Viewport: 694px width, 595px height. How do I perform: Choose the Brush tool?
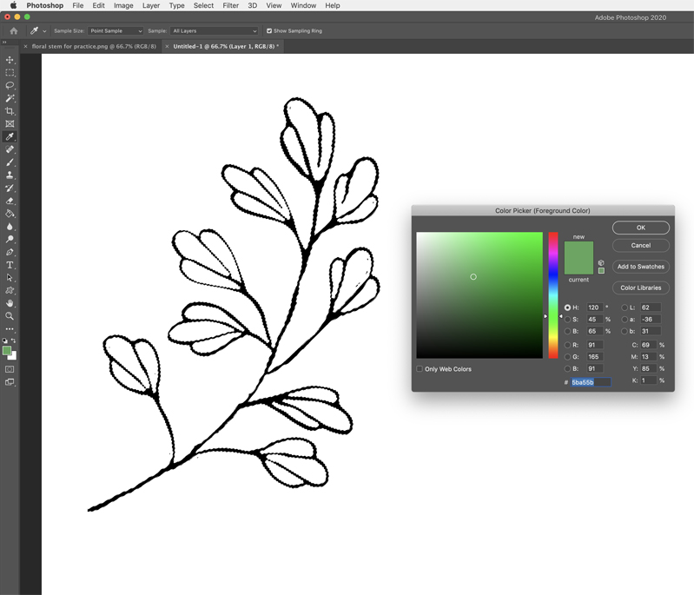click(x=10, y=162)
